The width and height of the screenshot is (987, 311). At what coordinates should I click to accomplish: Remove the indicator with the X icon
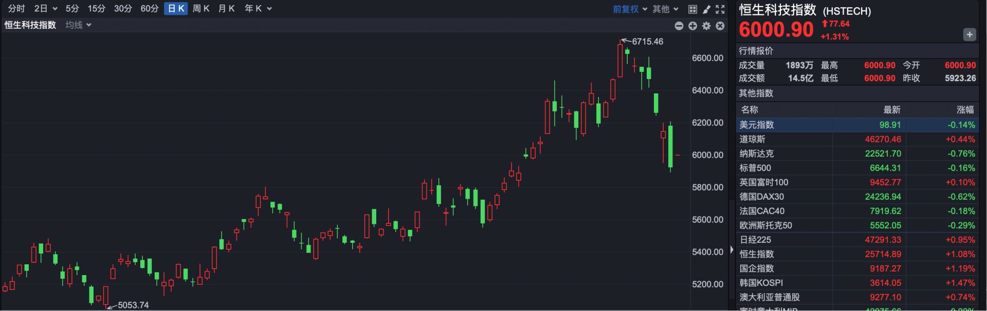point(720,26)
